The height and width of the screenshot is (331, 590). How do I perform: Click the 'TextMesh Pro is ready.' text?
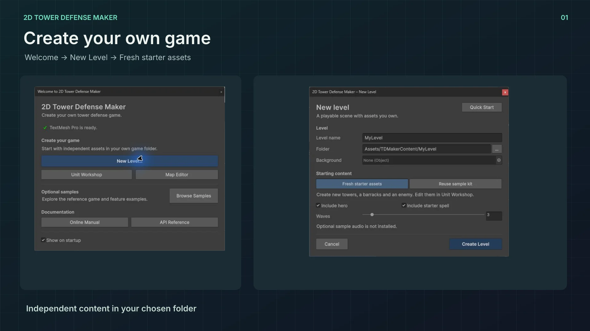point(73,127)
